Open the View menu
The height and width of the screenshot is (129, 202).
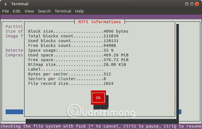(29, 11)
